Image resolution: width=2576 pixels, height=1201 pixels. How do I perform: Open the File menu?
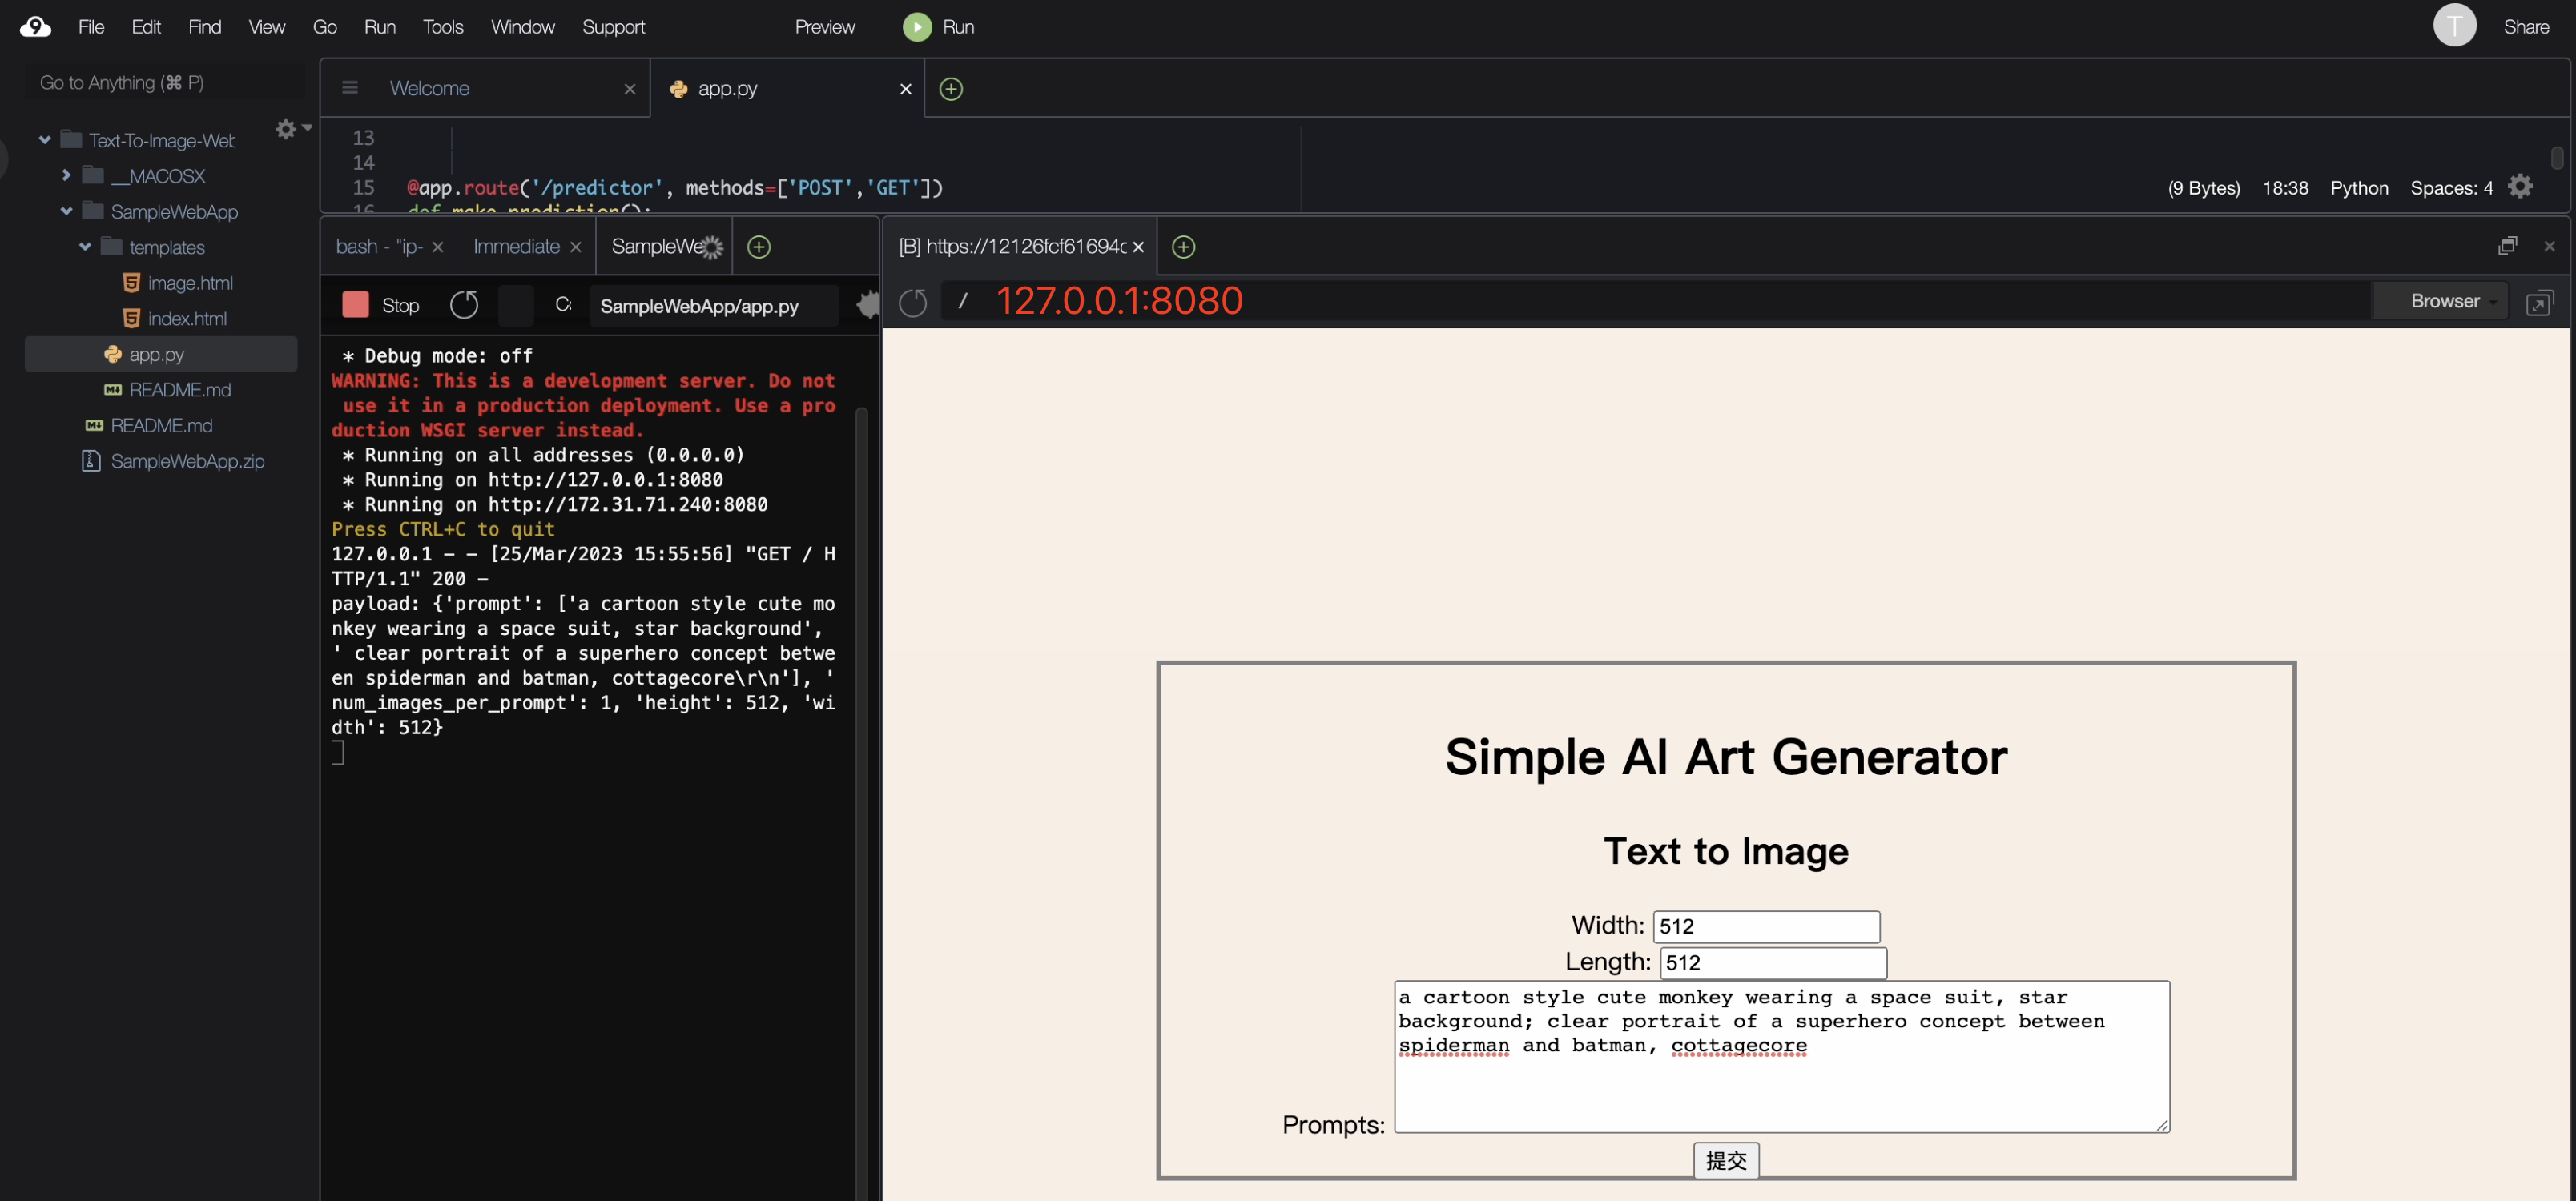point(91,27)
